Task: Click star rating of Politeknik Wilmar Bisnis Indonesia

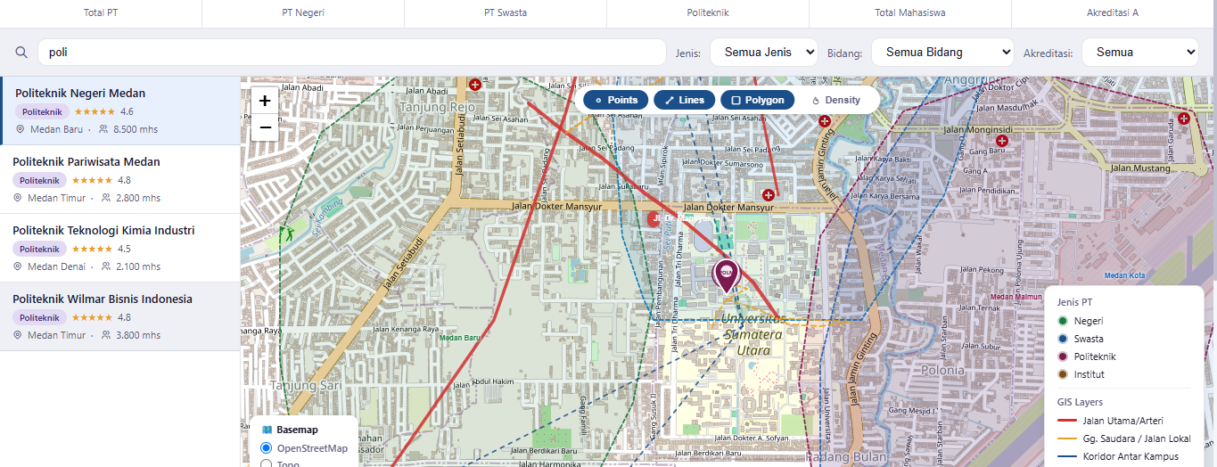Action: [x=92, y=317]
